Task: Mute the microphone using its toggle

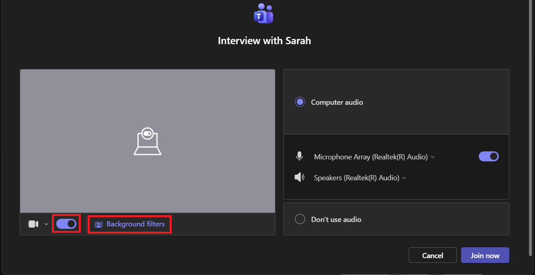Action: tap(488, 157)
